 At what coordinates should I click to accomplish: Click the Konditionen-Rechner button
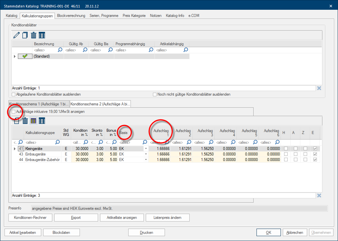click(30, 218)
